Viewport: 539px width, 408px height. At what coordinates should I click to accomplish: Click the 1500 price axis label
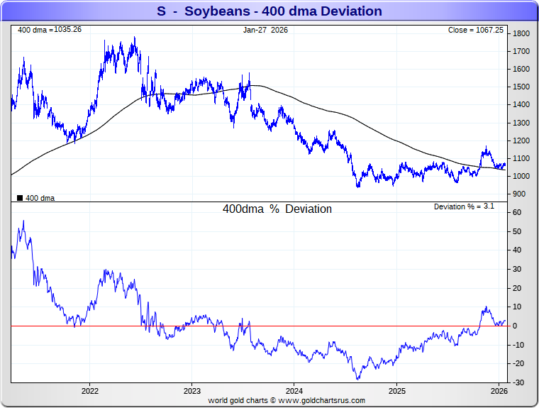(521, 87)
